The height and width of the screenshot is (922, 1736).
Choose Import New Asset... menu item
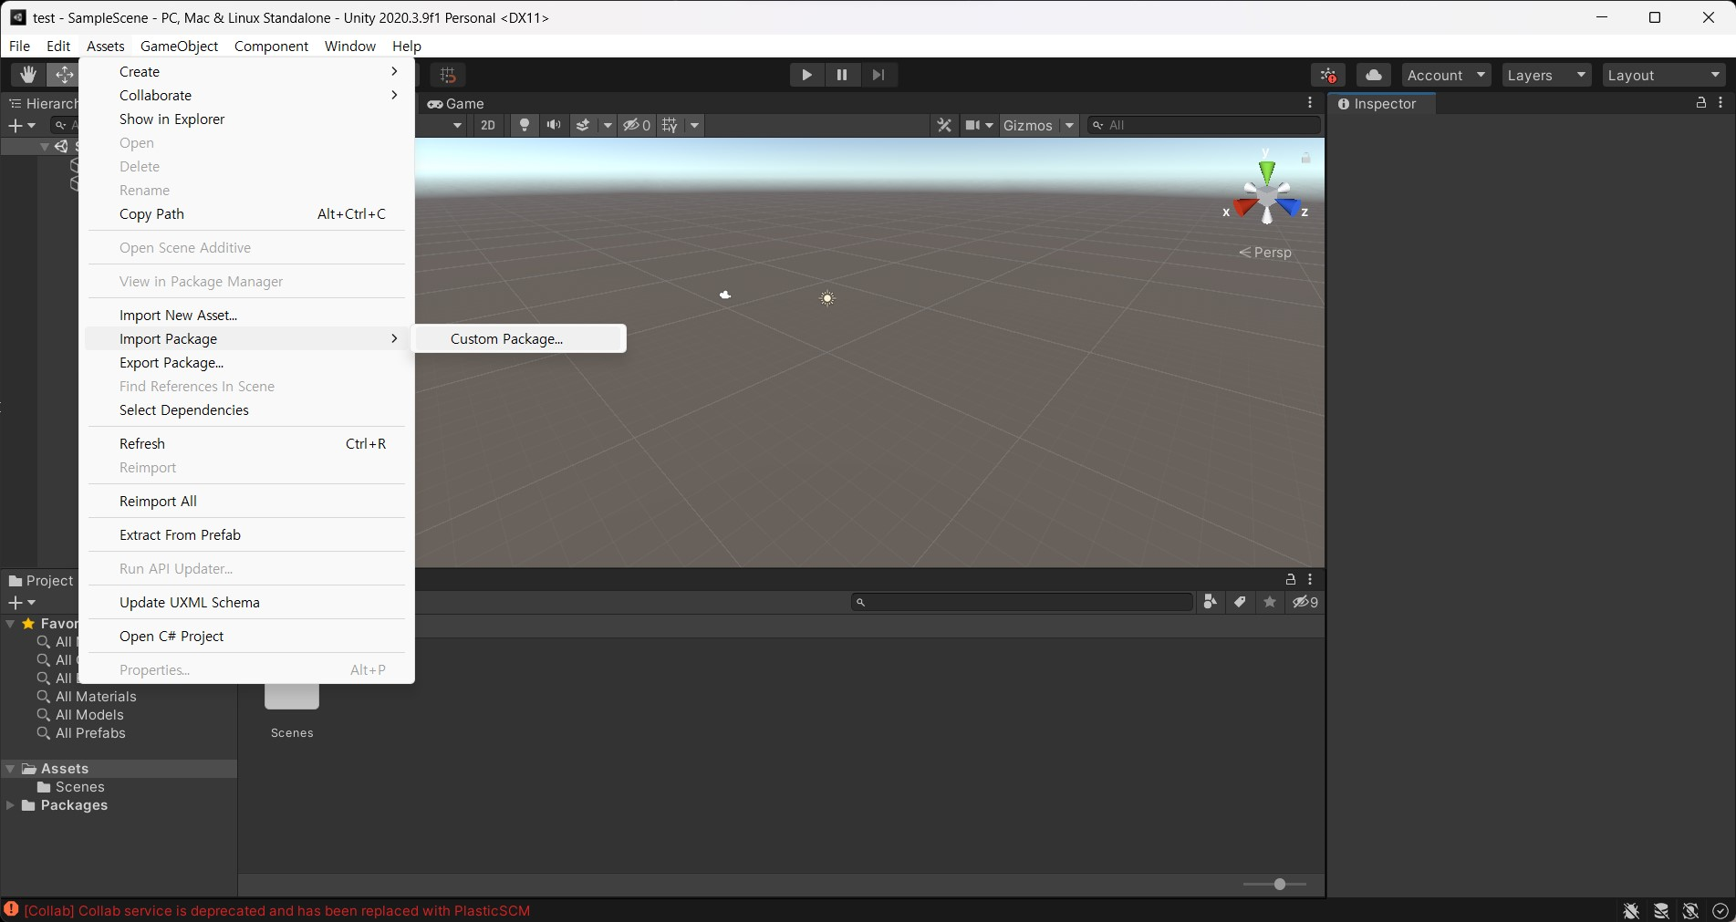click(246, 315)
